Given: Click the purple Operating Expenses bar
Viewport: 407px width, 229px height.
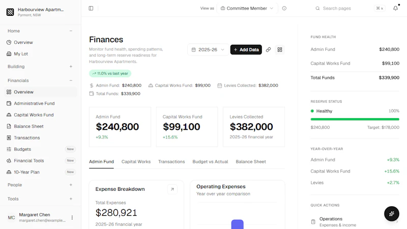Looking at the screenshot, I should (x=237, y=224).
